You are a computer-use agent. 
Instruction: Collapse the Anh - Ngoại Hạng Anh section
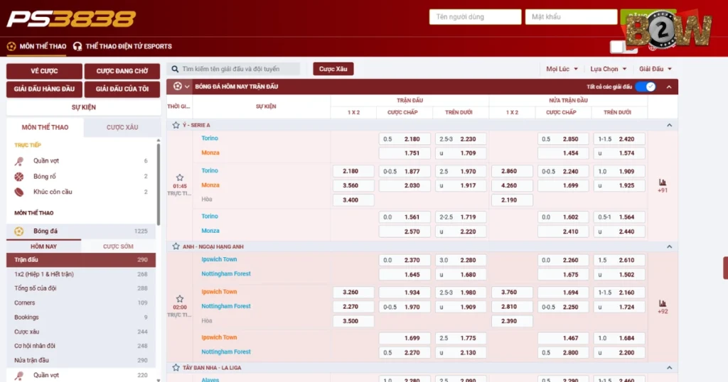pos(669,246)
